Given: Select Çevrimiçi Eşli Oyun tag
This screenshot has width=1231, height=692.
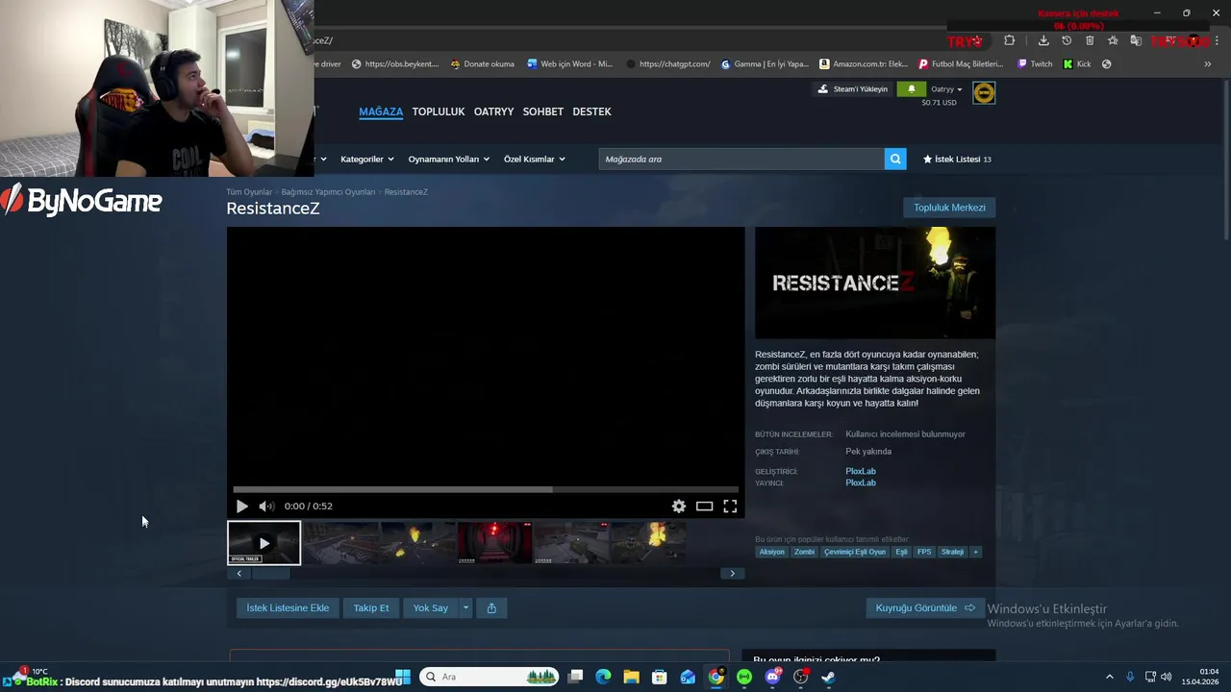Looking at the screenshot, I should pyautogui.click(x=855, y=552).
